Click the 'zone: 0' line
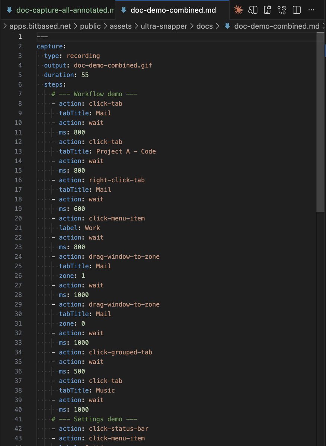The height and width of the screenshot is (446, 326). (x=72, y=323)
